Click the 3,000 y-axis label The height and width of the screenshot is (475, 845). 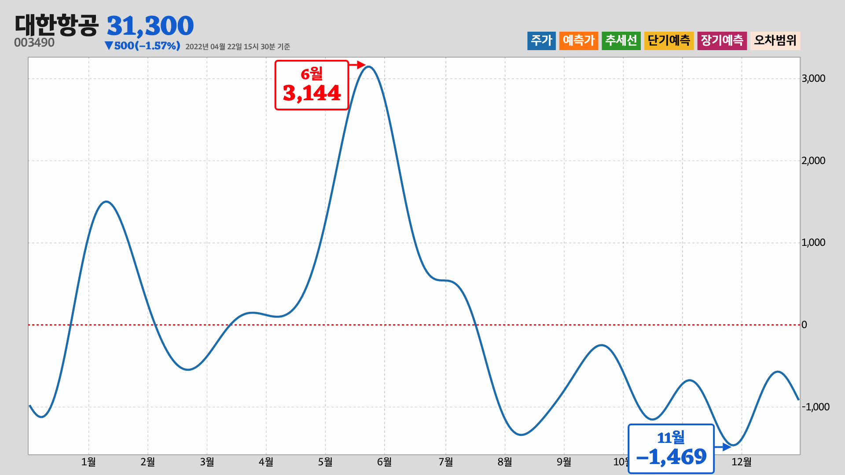coord(813,79)
